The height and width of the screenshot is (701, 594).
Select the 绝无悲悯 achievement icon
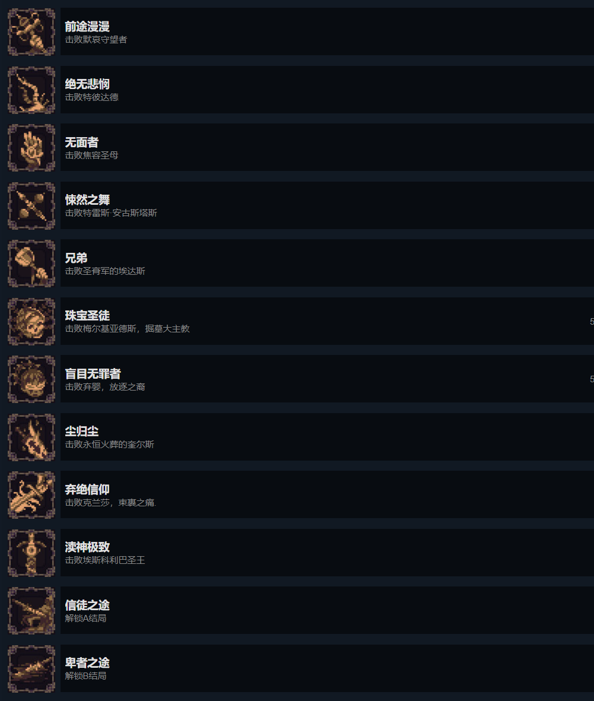coord(31,90)
